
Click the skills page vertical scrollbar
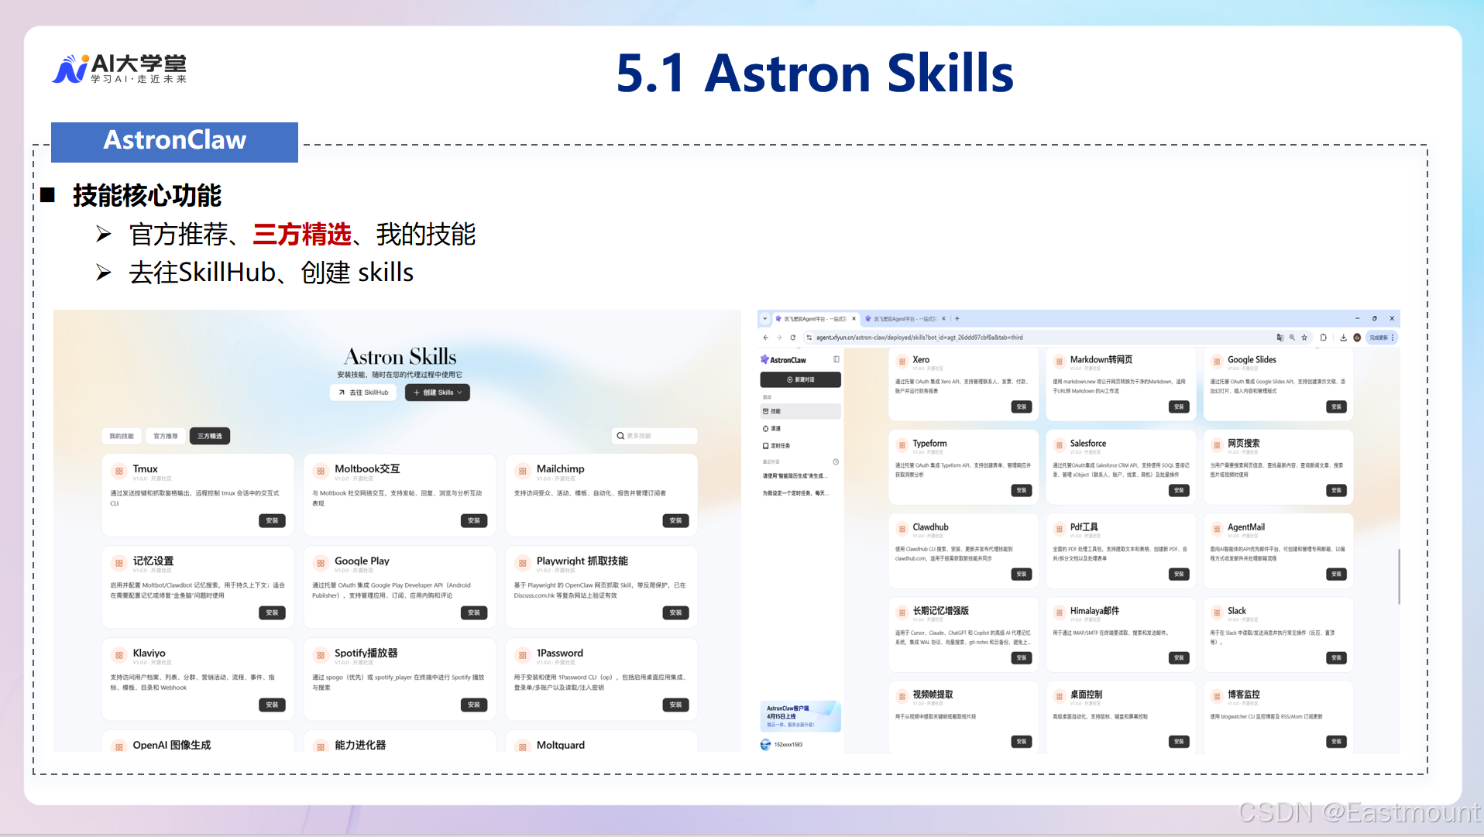[1399, 576]
